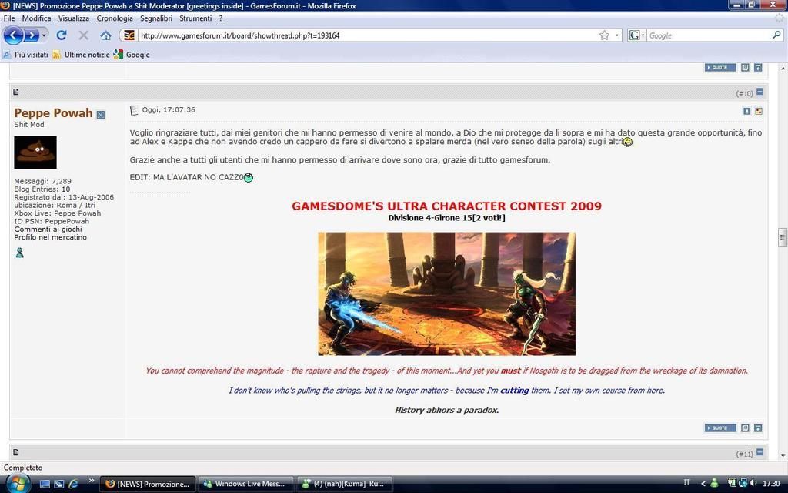The image size is (788, 493).
Task: Open the Firefox home page icon
Action: coord(105,35)
